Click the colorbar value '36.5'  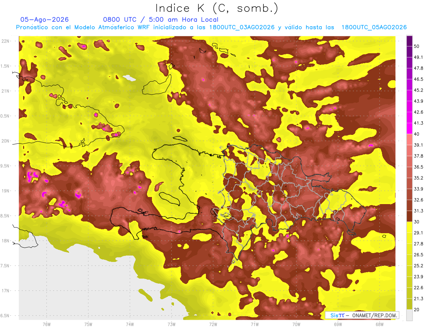[418, 167]
